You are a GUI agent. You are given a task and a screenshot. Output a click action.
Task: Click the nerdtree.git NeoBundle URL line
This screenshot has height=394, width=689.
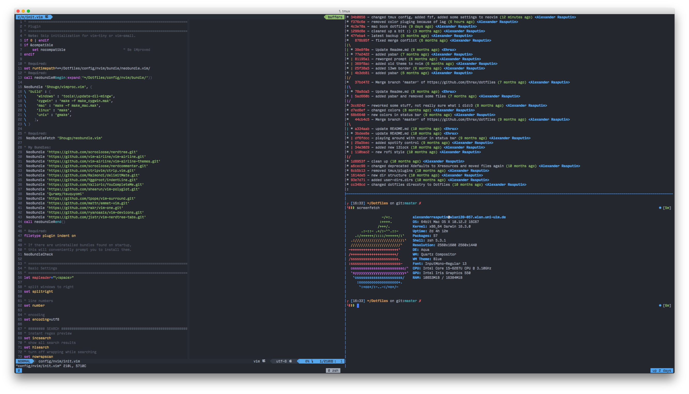pyautogui.click(x=82, y=152)
